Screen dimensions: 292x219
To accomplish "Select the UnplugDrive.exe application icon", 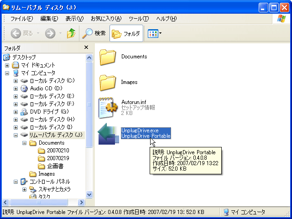I will click(x=109, y=134).
